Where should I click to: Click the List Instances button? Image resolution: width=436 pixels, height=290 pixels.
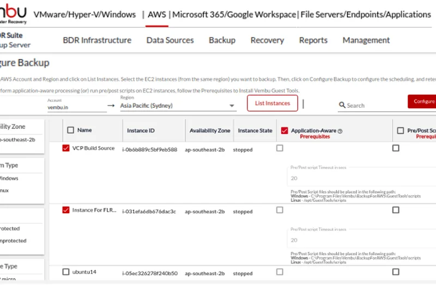[x=272, y=103]
